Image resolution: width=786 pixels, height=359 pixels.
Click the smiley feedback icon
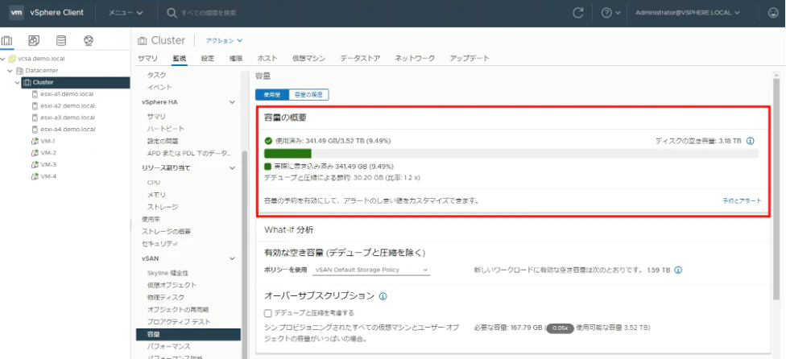tap(773, 13)
